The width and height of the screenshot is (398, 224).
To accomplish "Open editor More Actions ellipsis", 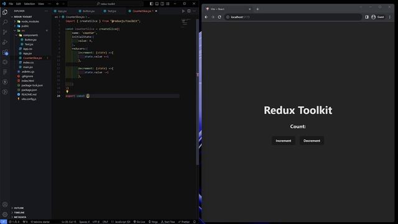I will [195, 11].
